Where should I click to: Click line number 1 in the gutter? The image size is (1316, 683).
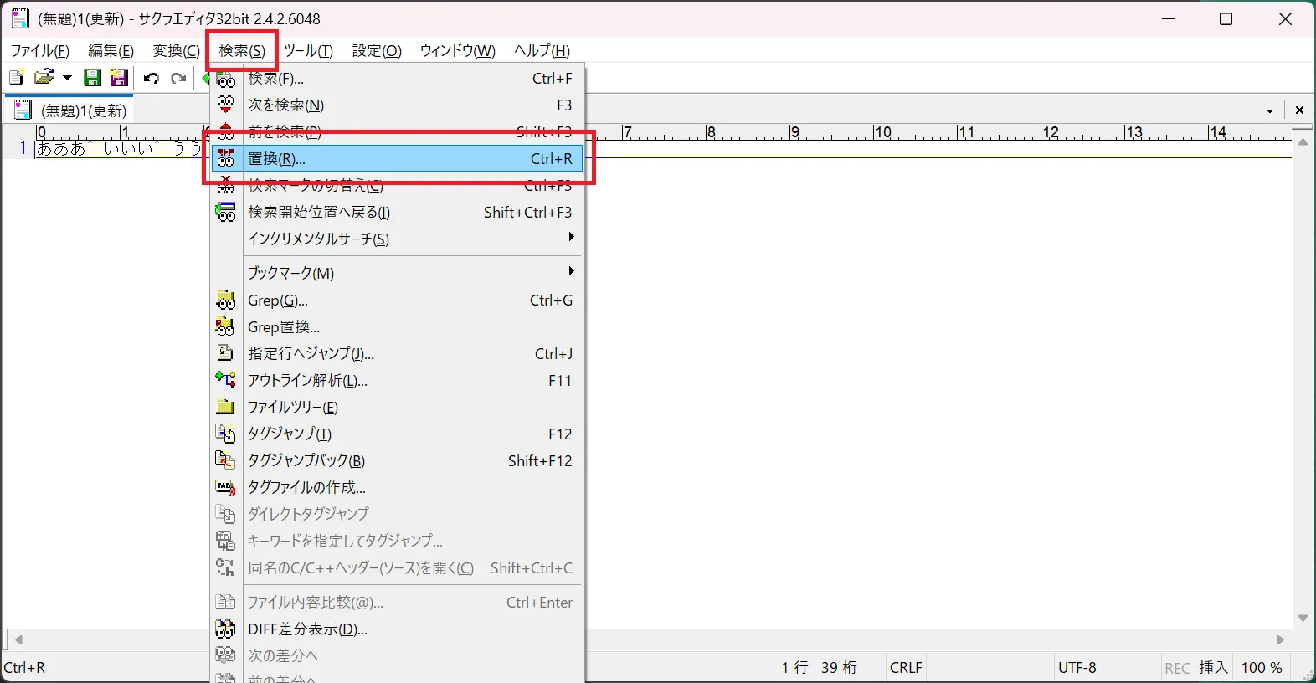point(23,149)
